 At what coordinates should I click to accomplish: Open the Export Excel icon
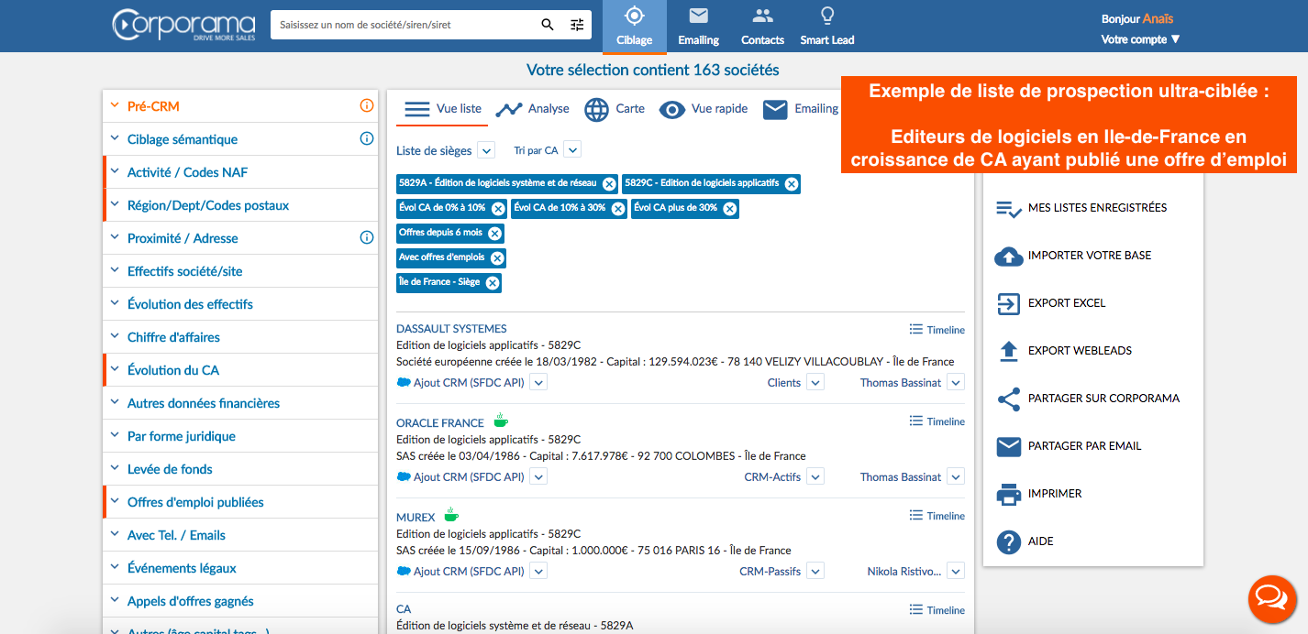tap(1008, 303)
